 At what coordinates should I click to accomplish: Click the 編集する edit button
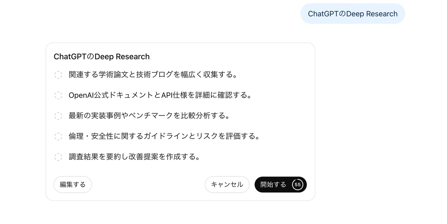click(x=73, y=185)
